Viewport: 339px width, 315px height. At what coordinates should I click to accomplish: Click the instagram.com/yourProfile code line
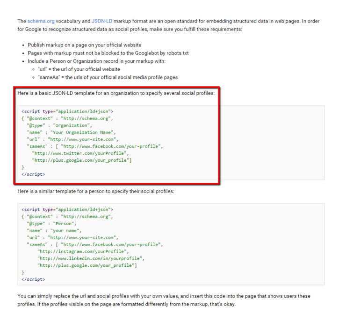point(83,251)
